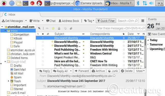165x96 pixels.
Task: Open the Write dropdown arrow
Action: [43, 21]
